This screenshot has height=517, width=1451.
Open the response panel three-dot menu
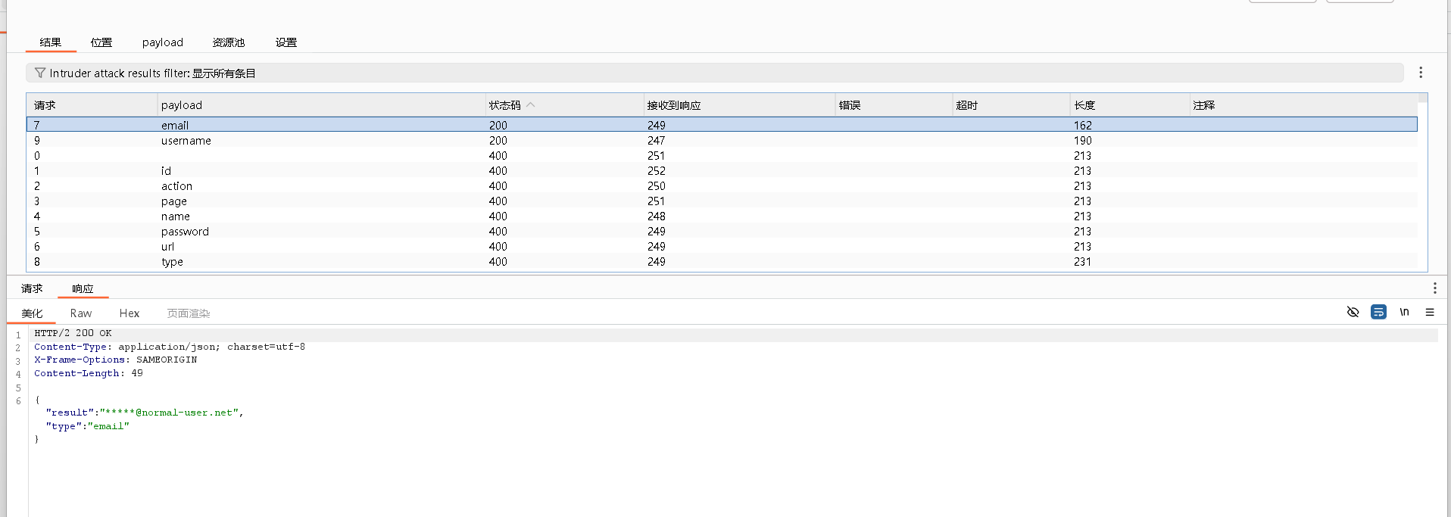point(1434,288)
